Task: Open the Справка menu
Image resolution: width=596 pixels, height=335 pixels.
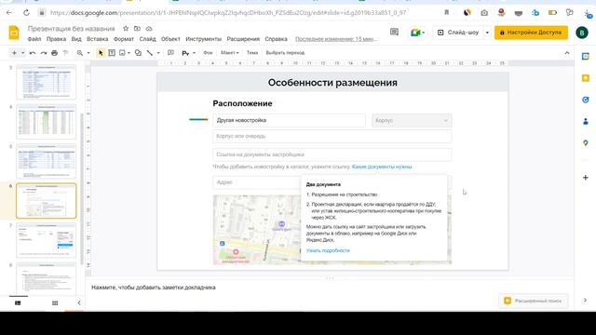Action: pos(276,39)
